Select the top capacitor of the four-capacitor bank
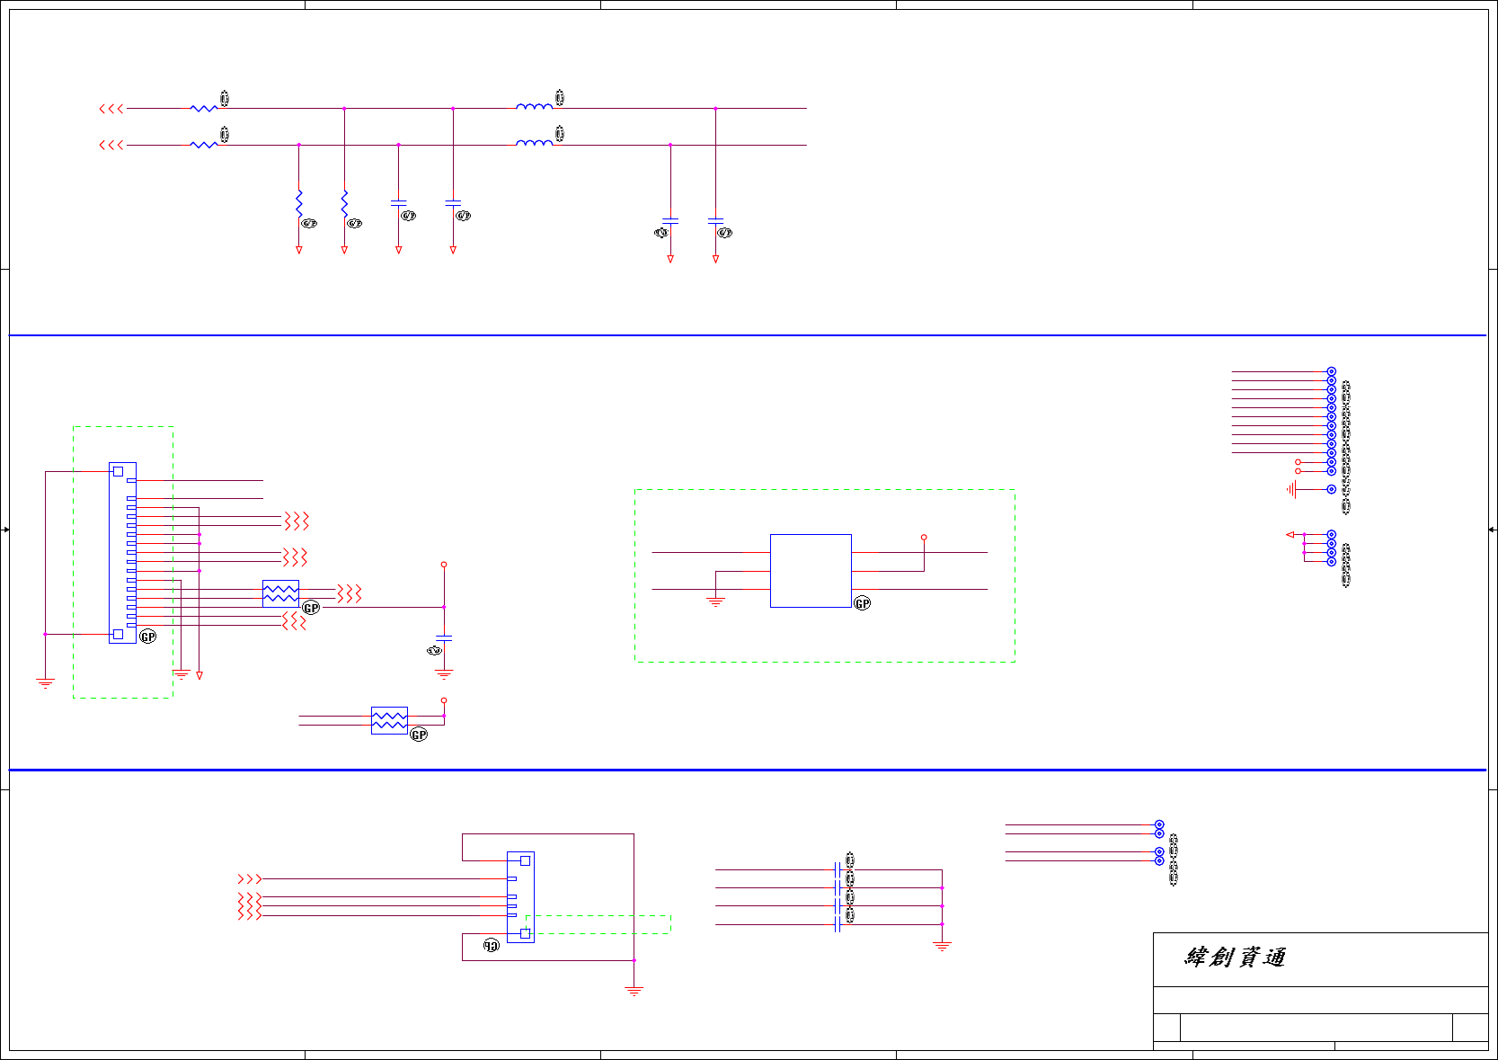The height and width of the screenshot is (1060, 1498). point(838,869)
